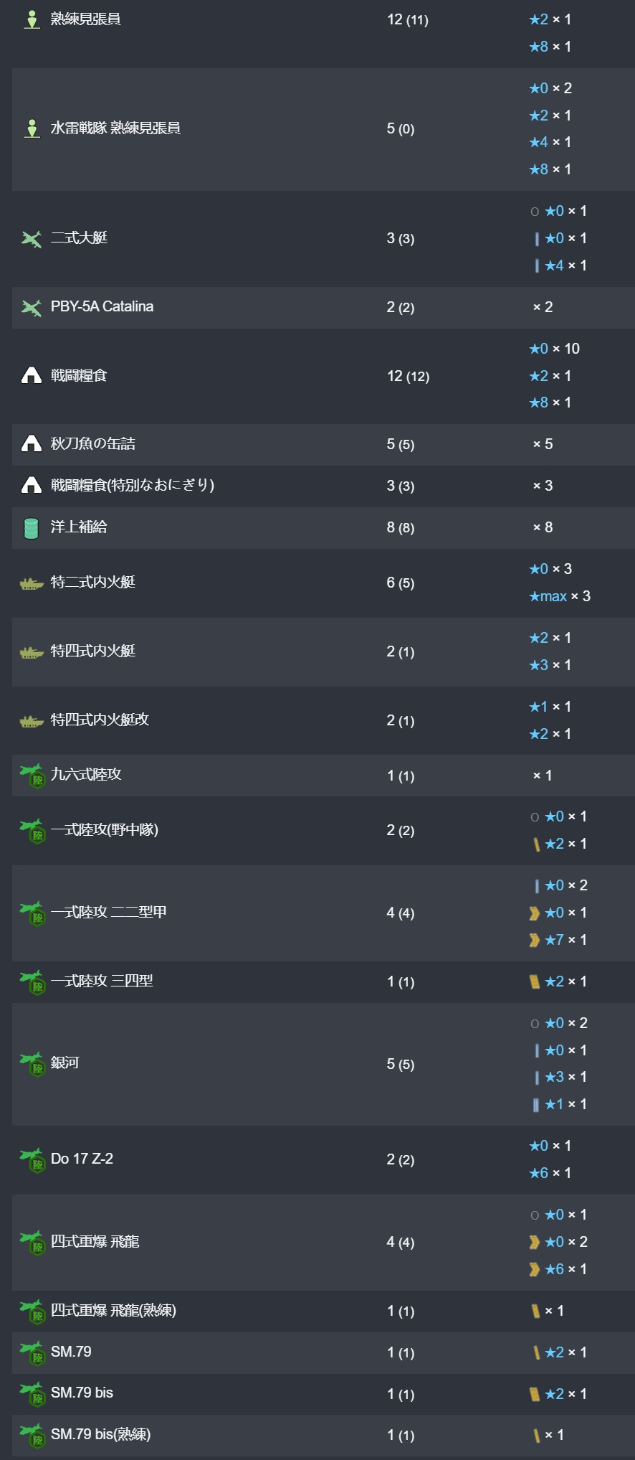Click the aircraft icon beside Do 17 Z-2
The width and height of the screenshot is (635, 1460).
point(32,1160)
